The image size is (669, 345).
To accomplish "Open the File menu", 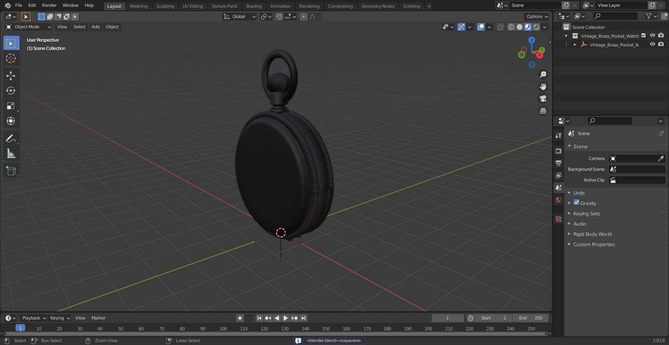I will coord(19,5).
